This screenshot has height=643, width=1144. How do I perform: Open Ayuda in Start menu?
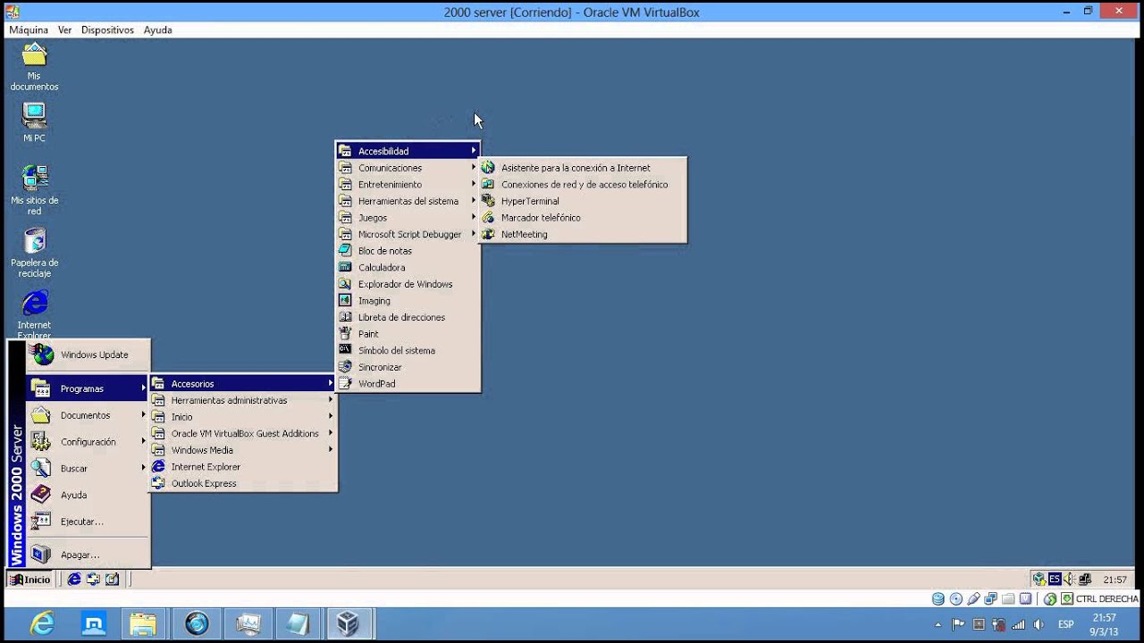click(88, 495)
